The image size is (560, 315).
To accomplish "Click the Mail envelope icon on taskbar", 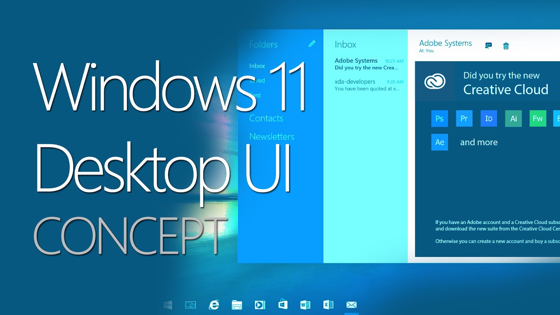I will click(x=351, y=305).
